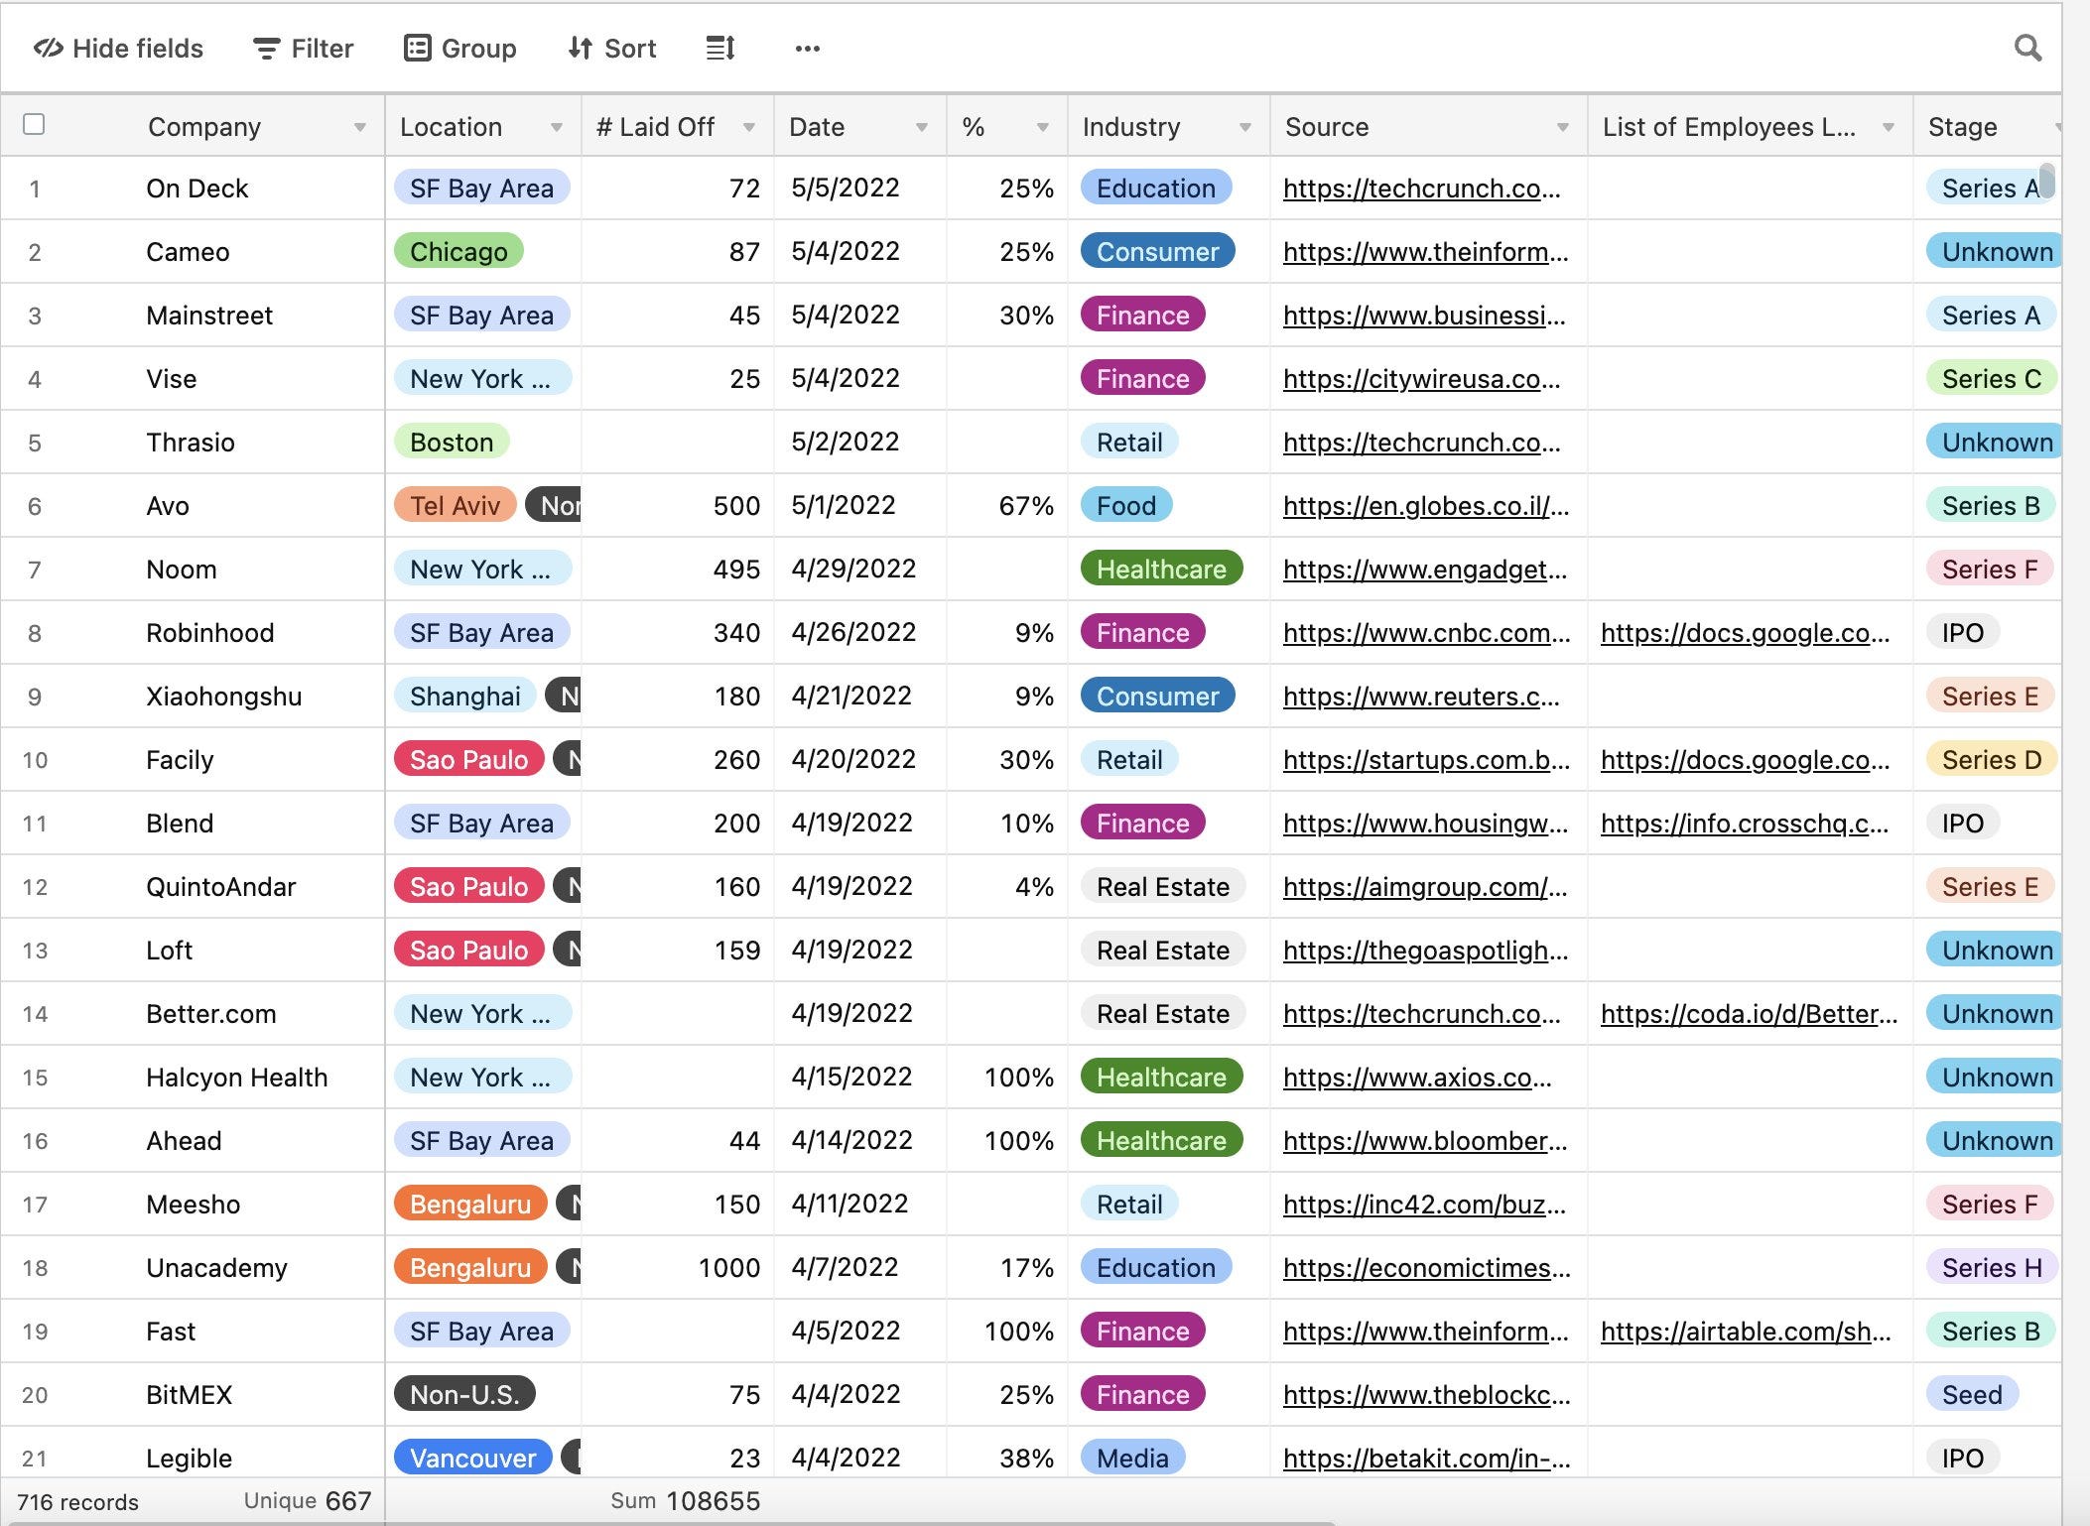Open Fast's airtable.com employee list link
This screenshot has width=2090, height=1526.
click(1746, 1332)
